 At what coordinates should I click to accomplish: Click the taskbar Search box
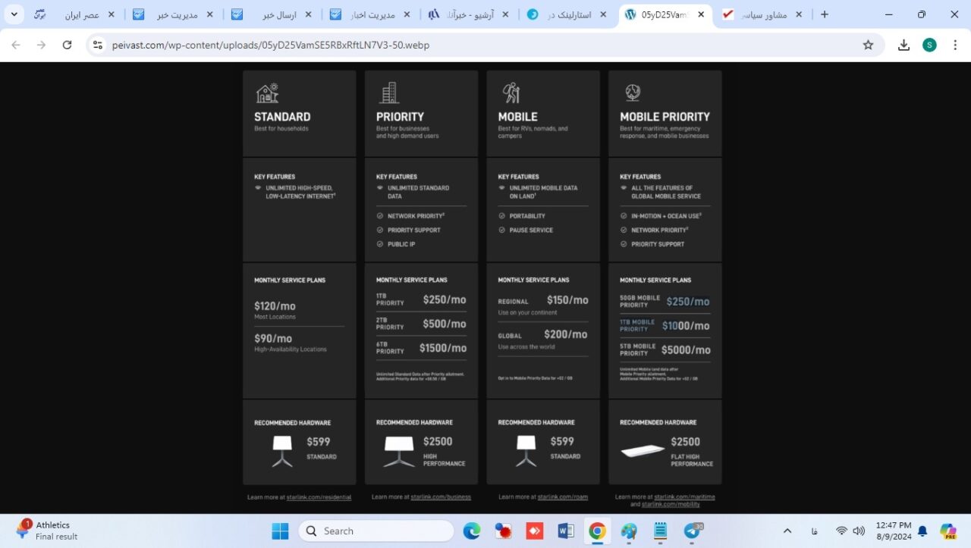pos(375,531)
